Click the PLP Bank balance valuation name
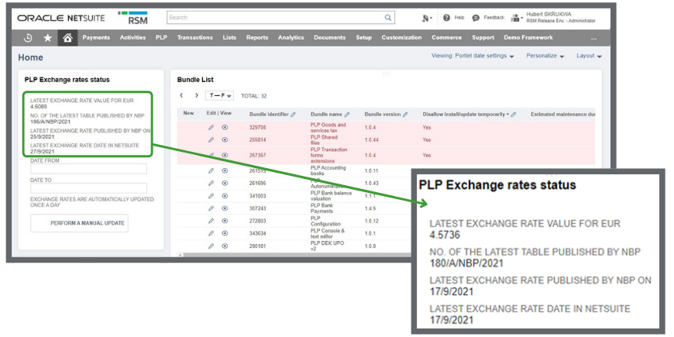Screen dimensions: 674x337 [331, 195]
